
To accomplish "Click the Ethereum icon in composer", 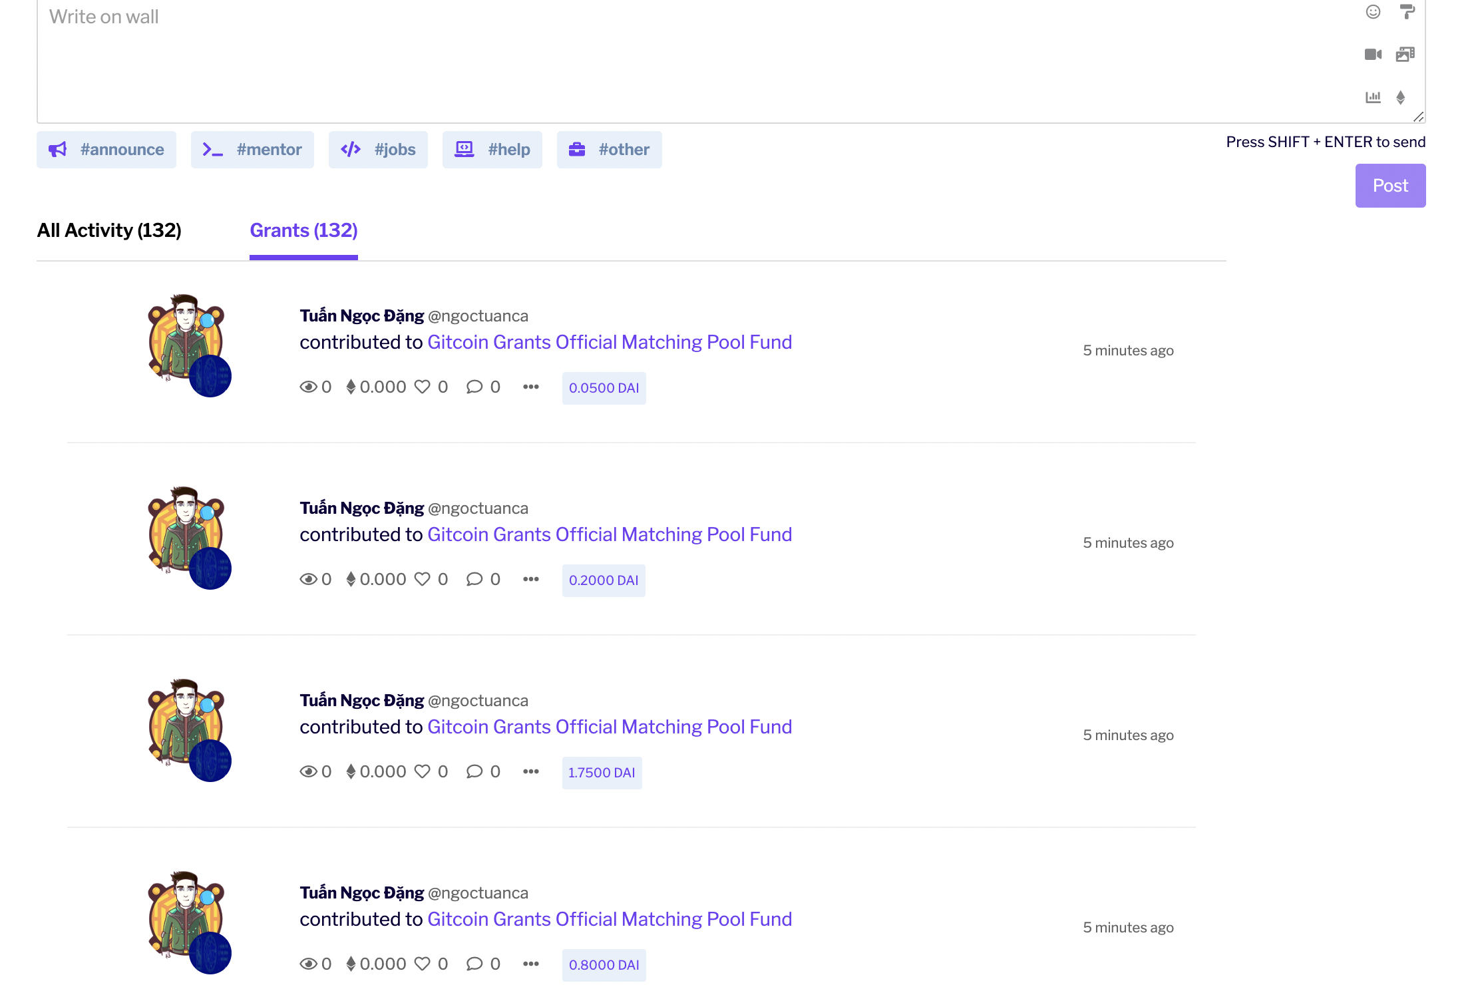I will pyautogui.click(x=1401, y=97).
